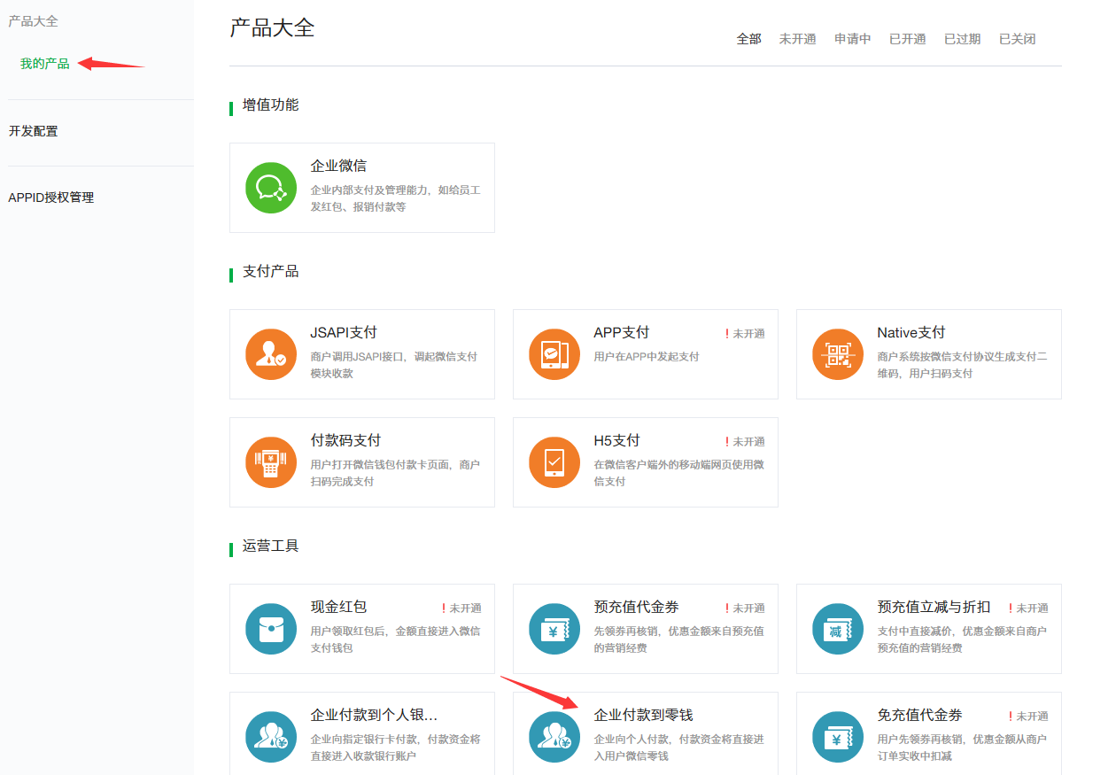Open the APP支付 product title
The width and height of the screenshot is (1116, 775).
pos(622,332)
